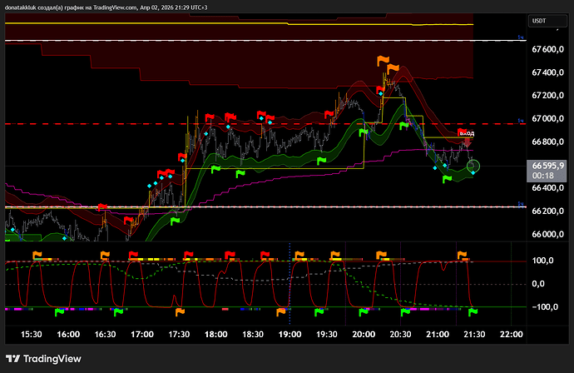
Task: Click the 22:00 time axis label
Action: tap(512, 335)
